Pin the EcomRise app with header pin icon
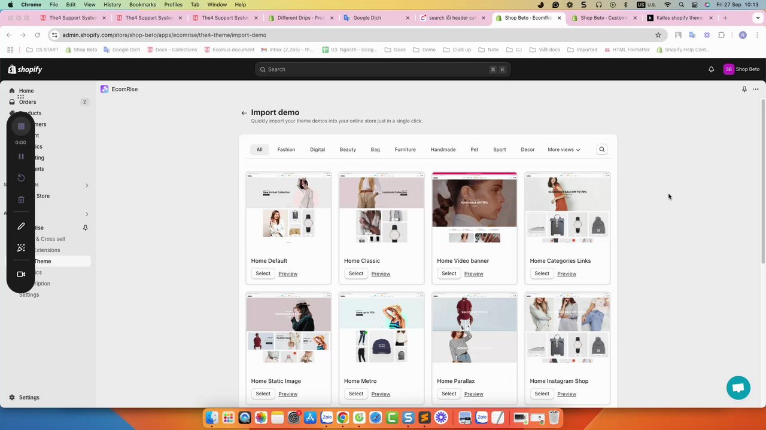The image size is (766, 430). (744, 89)
